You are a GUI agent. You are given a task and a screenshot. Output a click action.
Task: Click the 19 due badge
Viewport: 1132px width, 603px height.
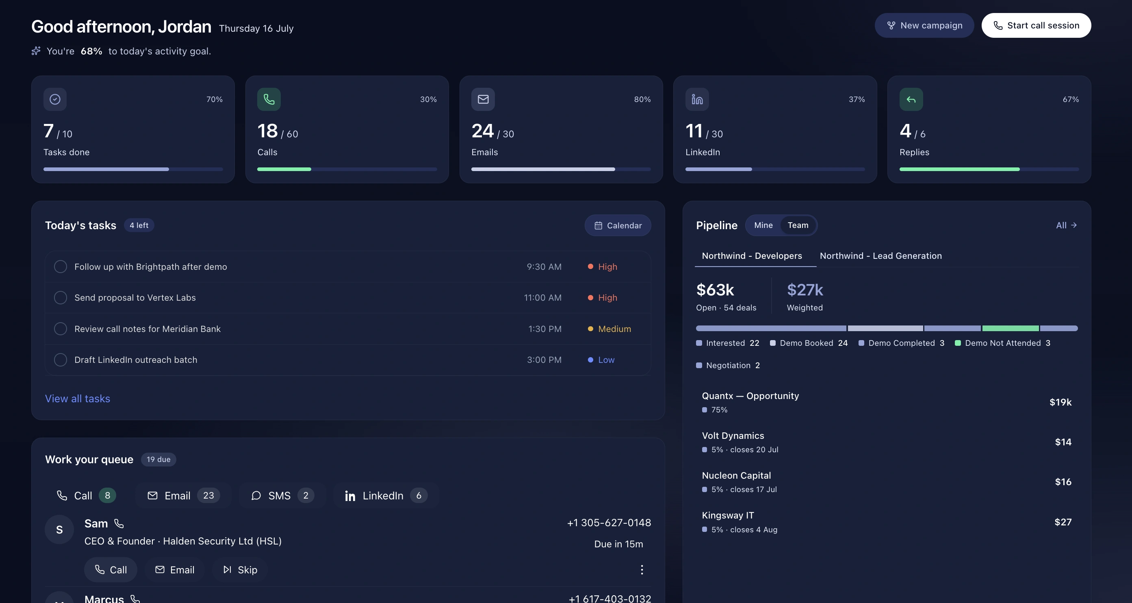[x=158, y=459]
